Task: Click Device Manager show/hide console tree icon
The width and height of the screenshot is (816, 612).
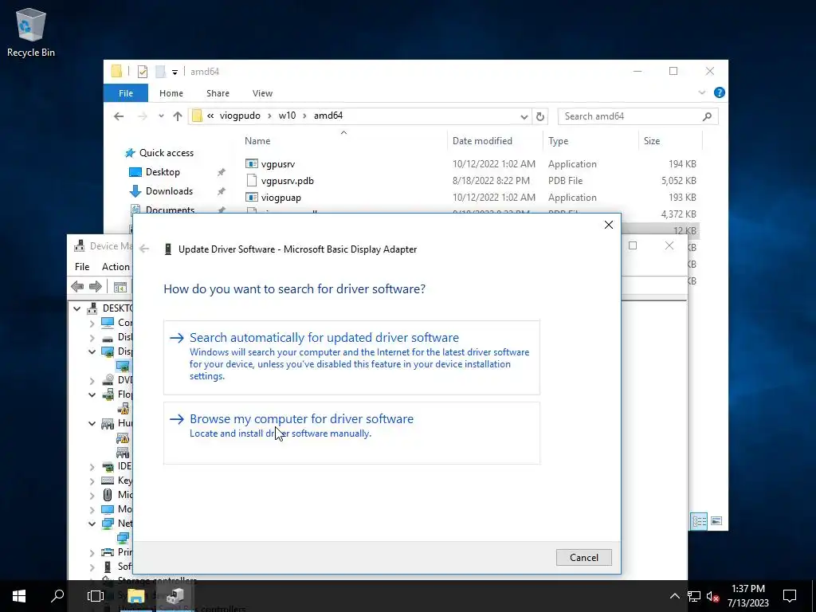Action: [x=120, y=287]
